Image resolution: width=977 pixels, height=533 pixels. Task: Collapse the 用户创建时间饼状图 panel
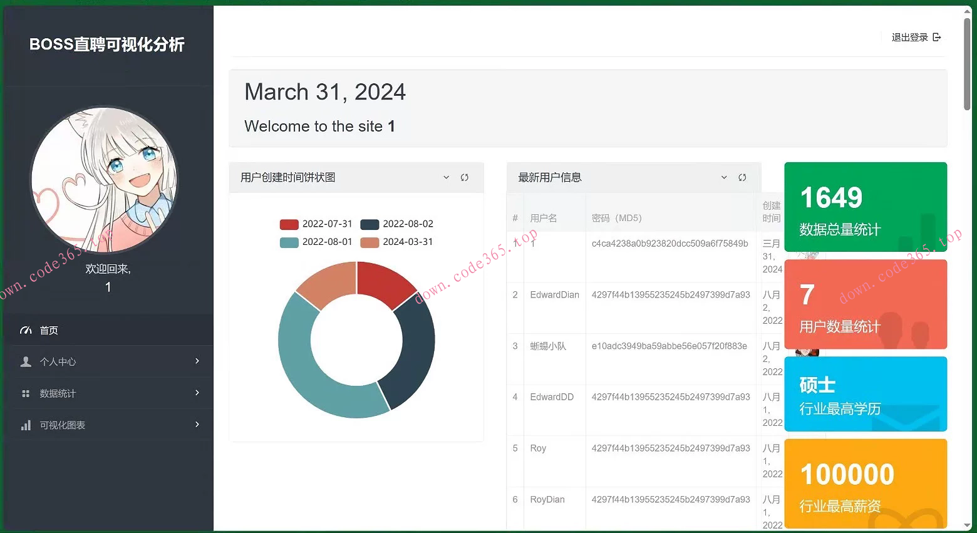click(446, 177)
